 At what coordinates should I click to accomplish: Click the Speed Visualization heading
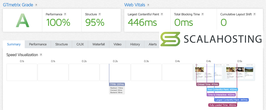tap(22, 55)
